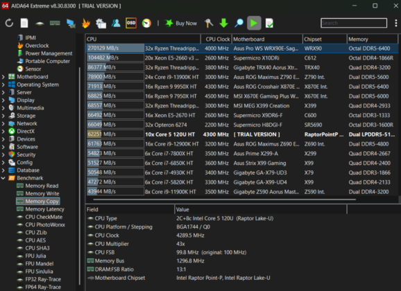
Task: Open the FPU SinJulia benchmark
Action: tap(39, 272)
